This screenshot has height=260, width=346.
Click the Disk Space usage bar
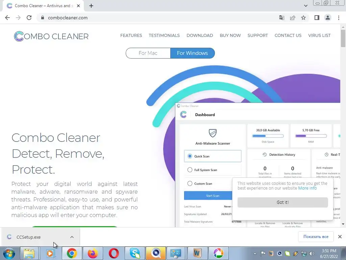pos(268,136)
